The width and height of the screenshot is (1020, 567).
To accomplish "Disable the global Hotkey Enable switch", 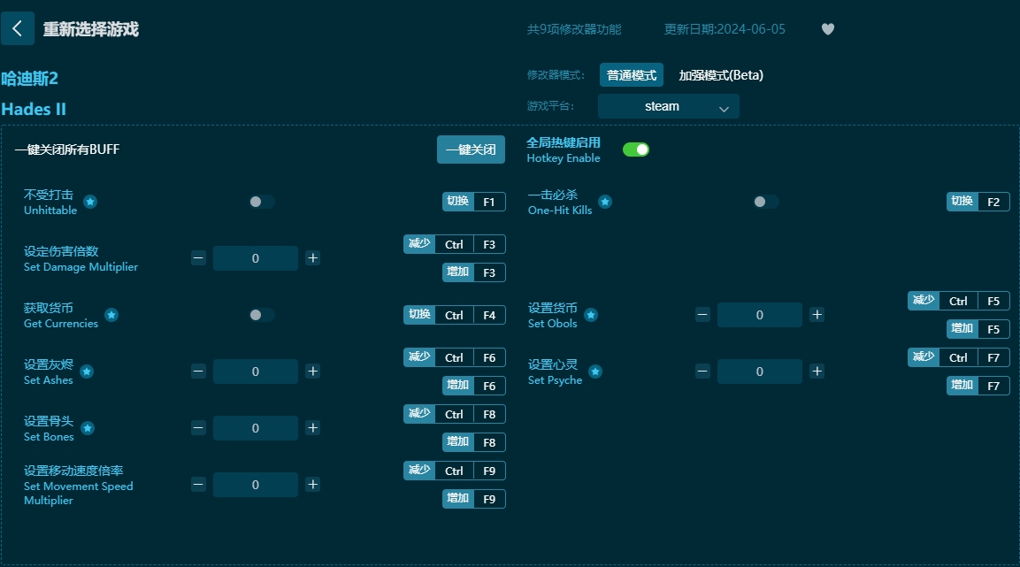I will pyautogui.click(x=636, y=149).
